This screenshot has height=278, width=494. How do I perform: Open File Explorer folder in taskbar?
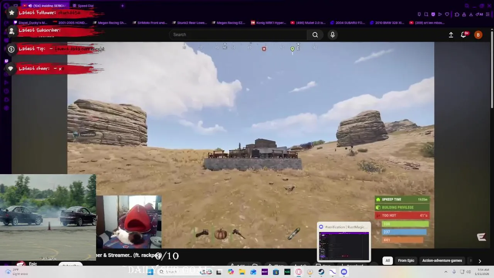(242, 272)
